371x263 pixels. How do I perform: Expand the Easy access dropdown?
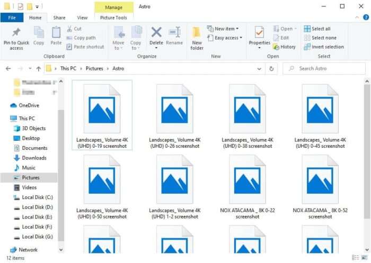225,38
